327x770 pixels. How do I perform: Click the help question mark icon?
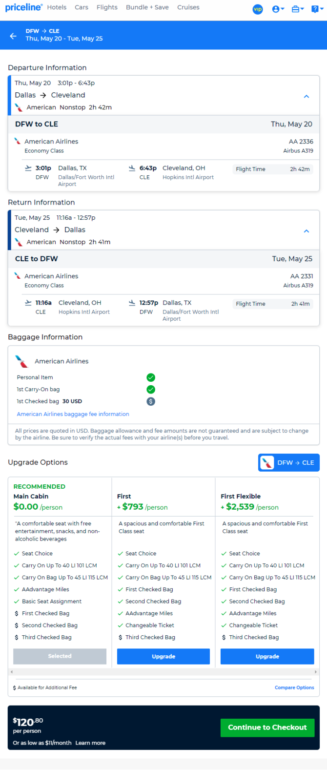[317, 9]
